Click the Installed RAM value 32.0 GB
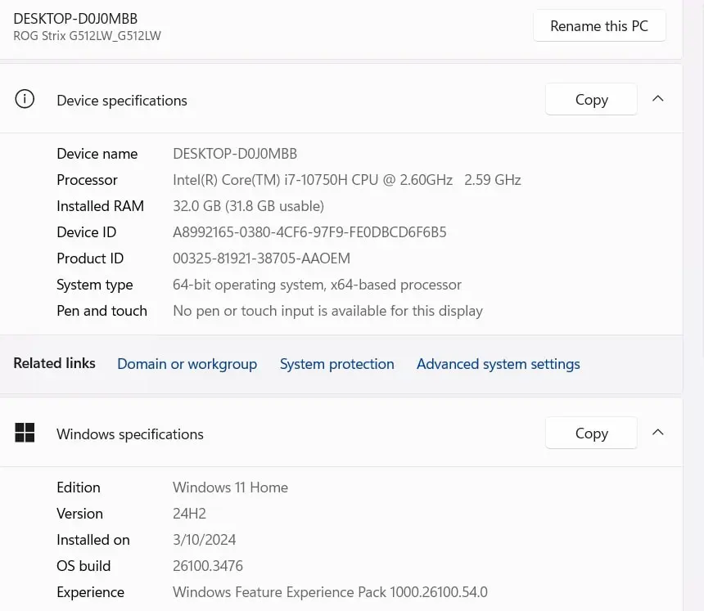The height and width of the screenshot is (611, 704). (x=248, y=206)
